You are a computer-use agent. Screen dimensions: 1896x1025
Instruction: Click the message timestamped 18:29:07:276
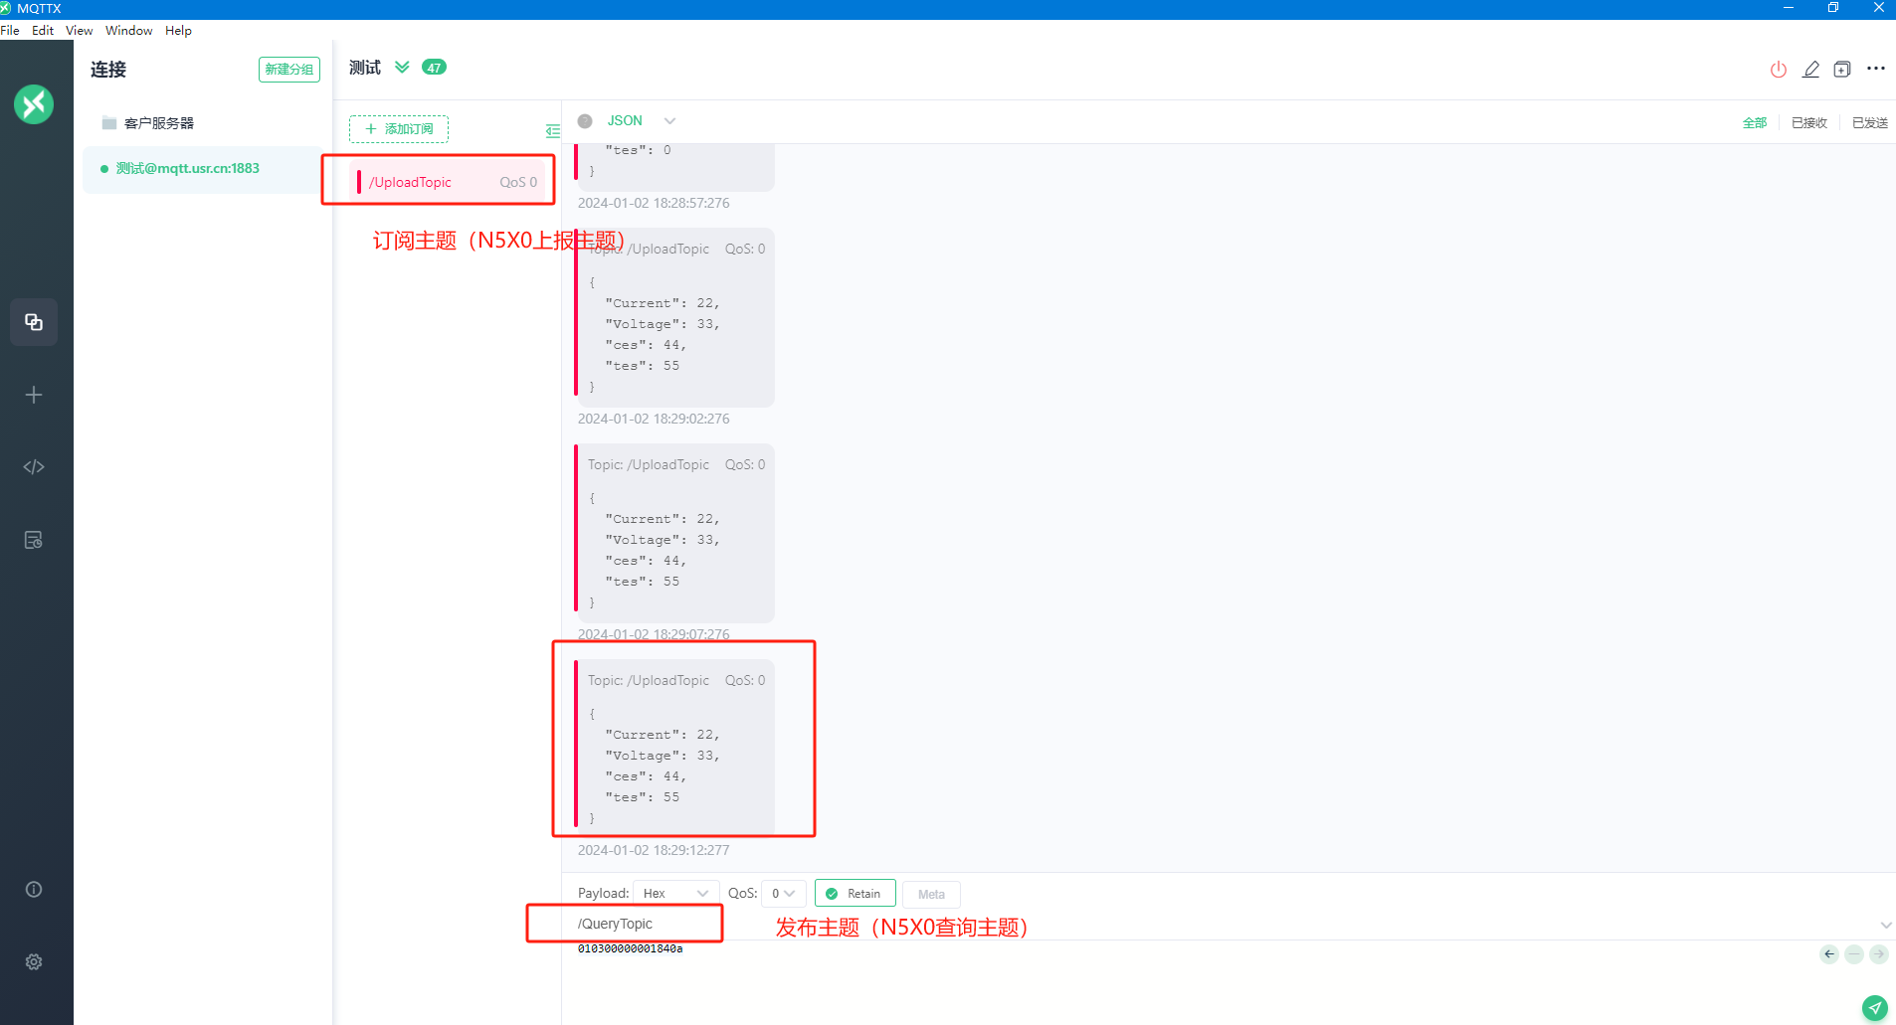675,534
